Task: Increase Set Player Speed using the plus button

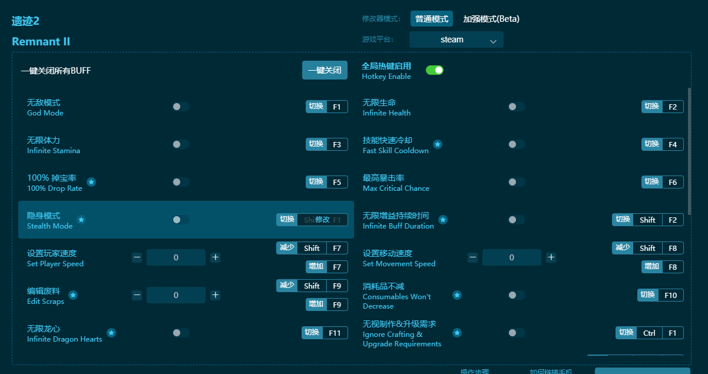Action: click(x=216, y=257)
